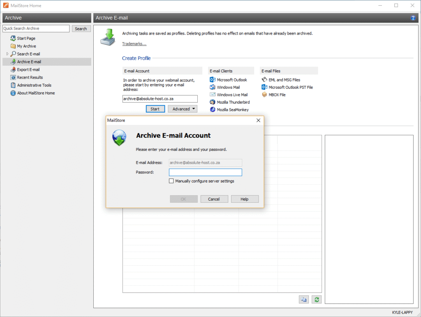Click the E-mail Clients column header
421x317 pixels.
click(231, 71)
